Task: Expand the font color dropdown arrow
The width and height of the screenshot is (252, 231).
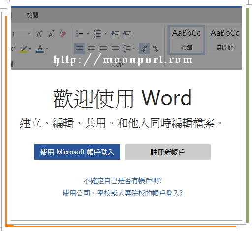Action: pyautogui.click(x=47, y=48)
